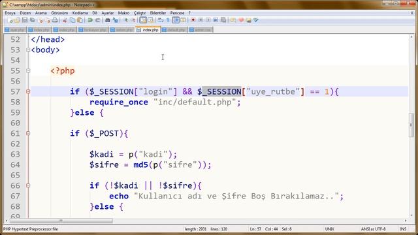The width and height of the screenshot is (418, 235).
Task: Play back the recorded macro
Action: pyautogui.click(x=208, y=20)
